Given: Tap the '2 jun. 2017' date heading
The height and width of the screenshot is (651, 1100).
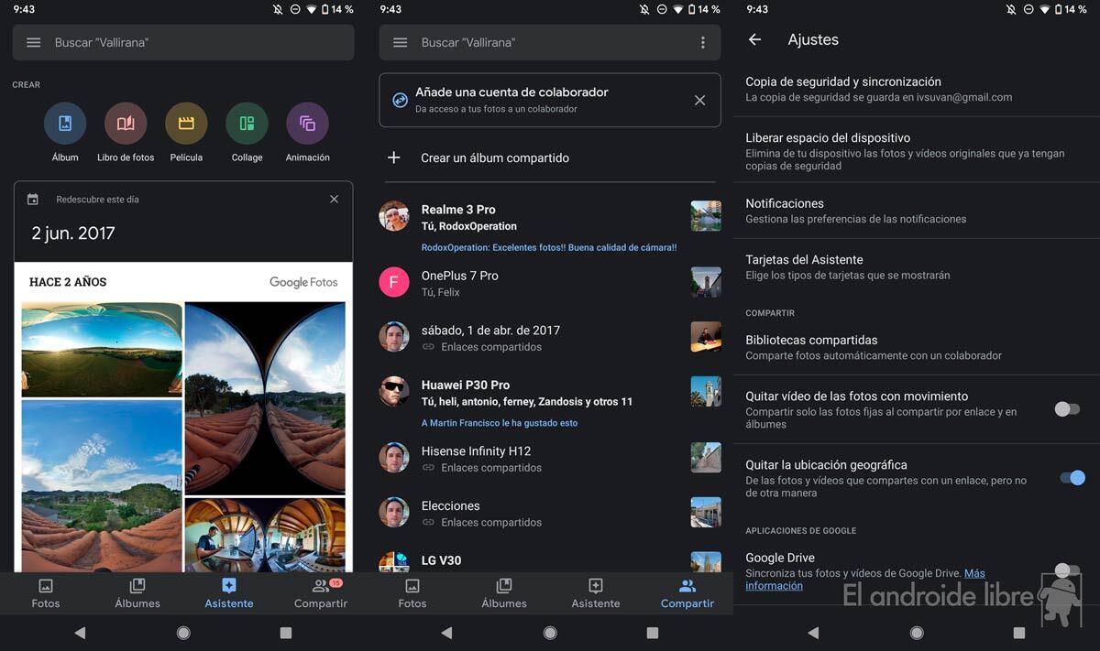Looking at the screenshot, I should 73,233.
